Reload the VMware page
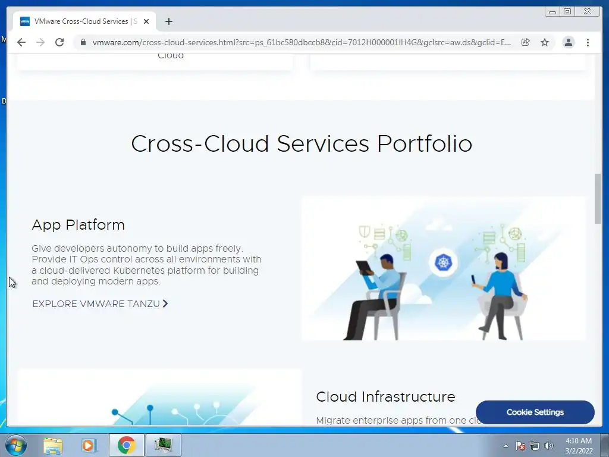 (x=59, y=42)
